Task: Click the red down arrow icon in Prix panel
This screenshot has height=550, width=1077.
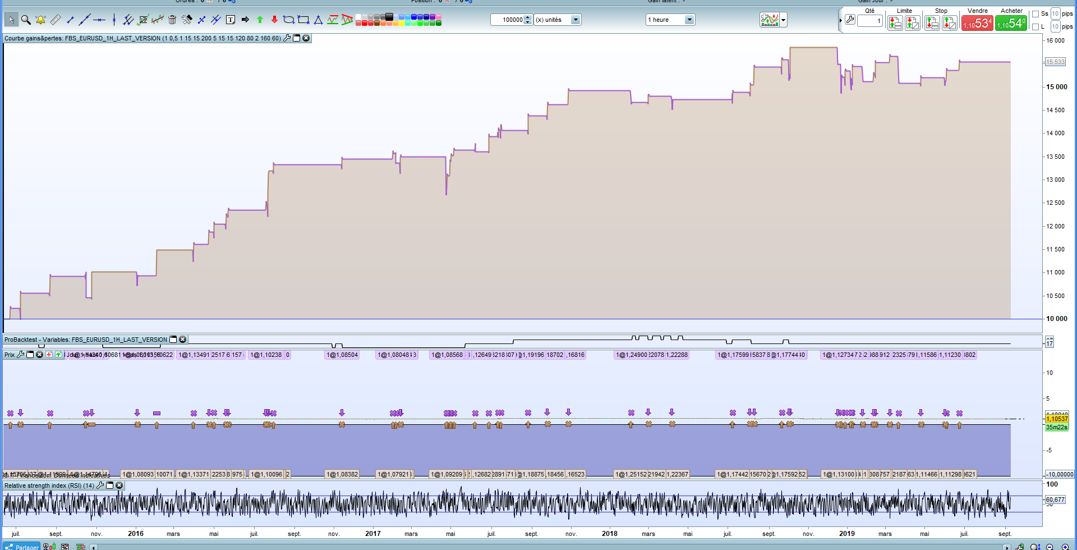Action: (x=49, y=355)
